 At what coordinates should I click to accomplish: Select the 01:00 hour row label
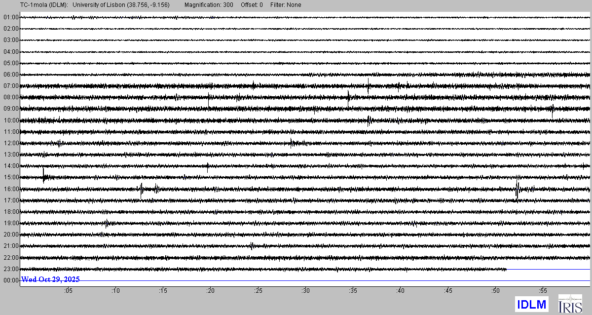click(x=11, y=17)
